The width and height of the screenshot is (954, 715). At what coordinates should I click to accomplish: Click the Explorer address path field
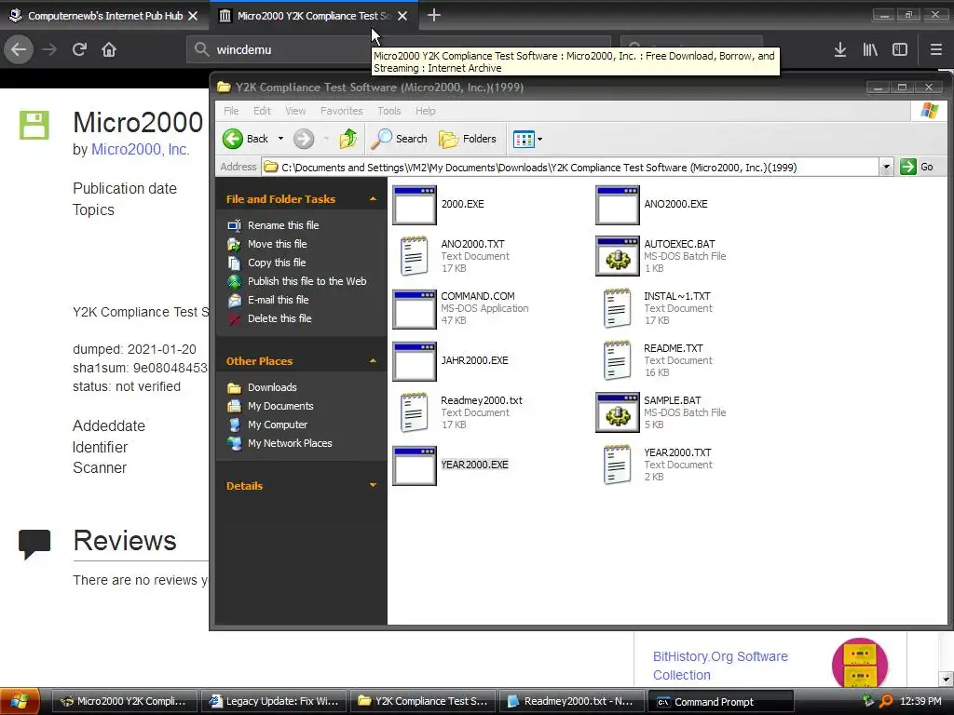pos(570,168)
